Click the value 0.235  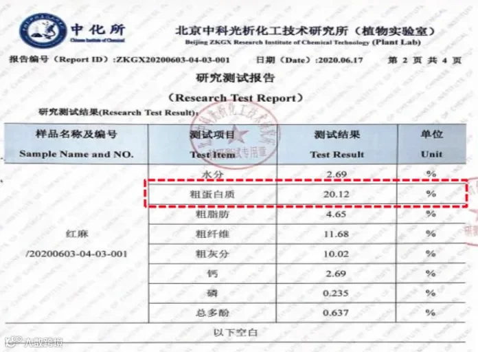coord(336,294)
